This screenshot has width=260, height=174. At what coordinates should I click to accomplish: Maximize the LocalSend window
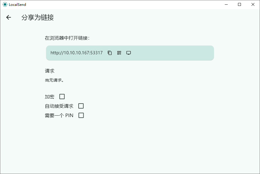tap(239, 4)
